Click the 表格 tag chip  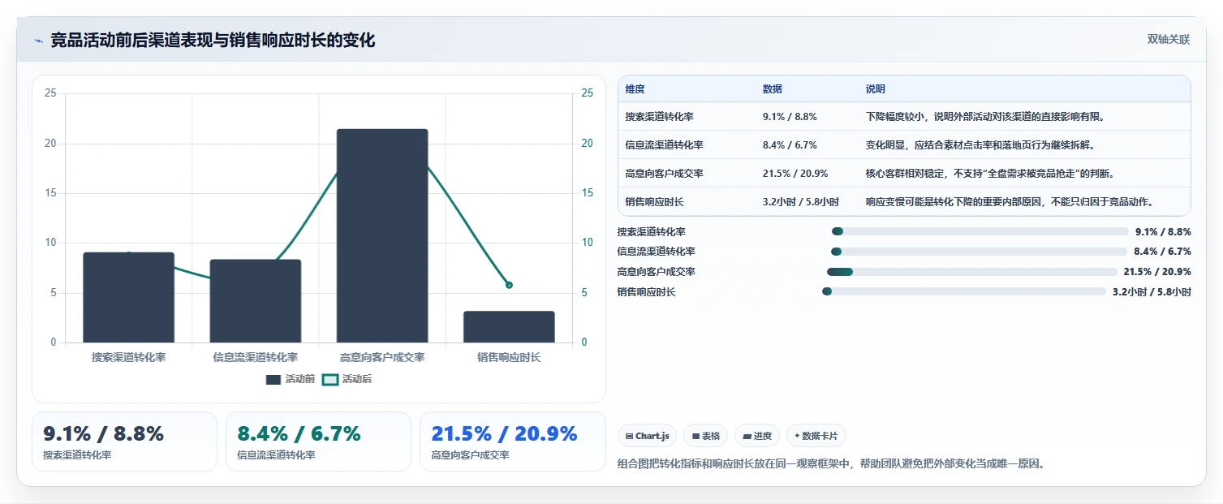point(706,436)
